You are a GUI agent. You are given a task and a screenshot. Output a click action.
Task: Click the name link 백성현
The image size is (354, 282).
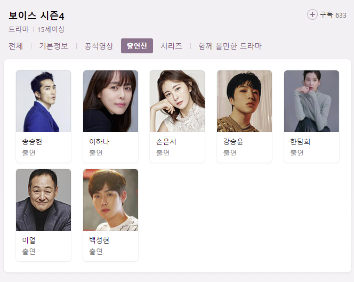click(99, 240)
